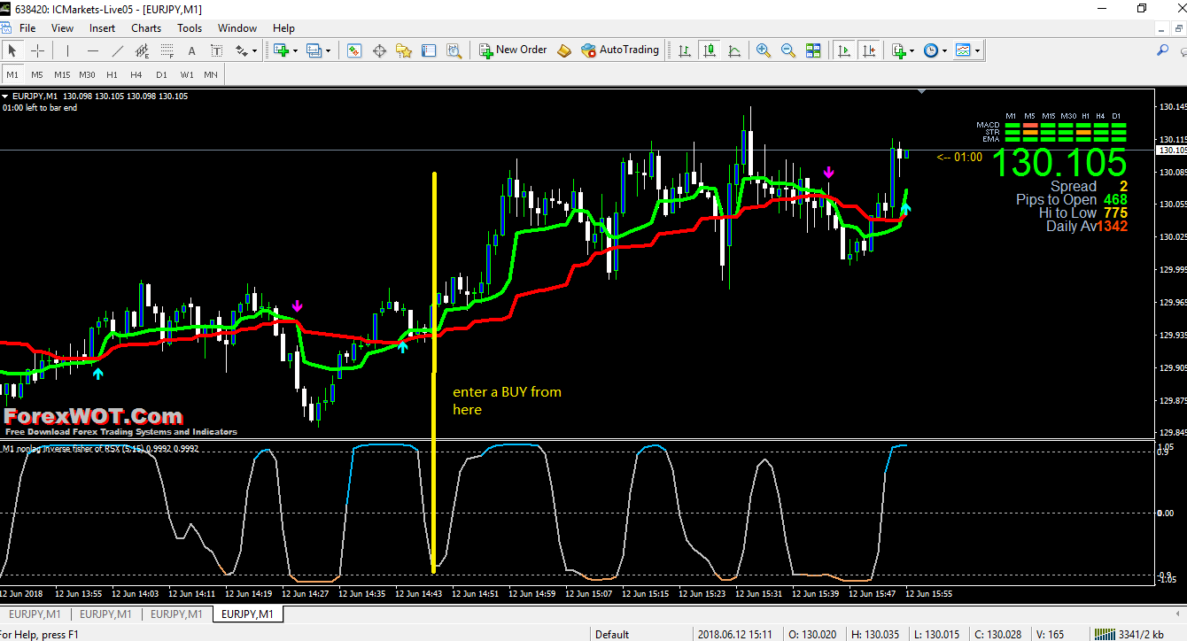Select the highlighted active EURJPY,M1 tab

point(247,614)
